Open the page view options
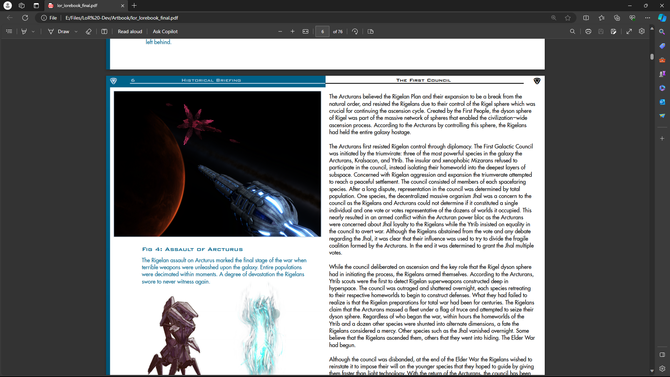Viewport: 670px width, 377px height. (371, 31)
